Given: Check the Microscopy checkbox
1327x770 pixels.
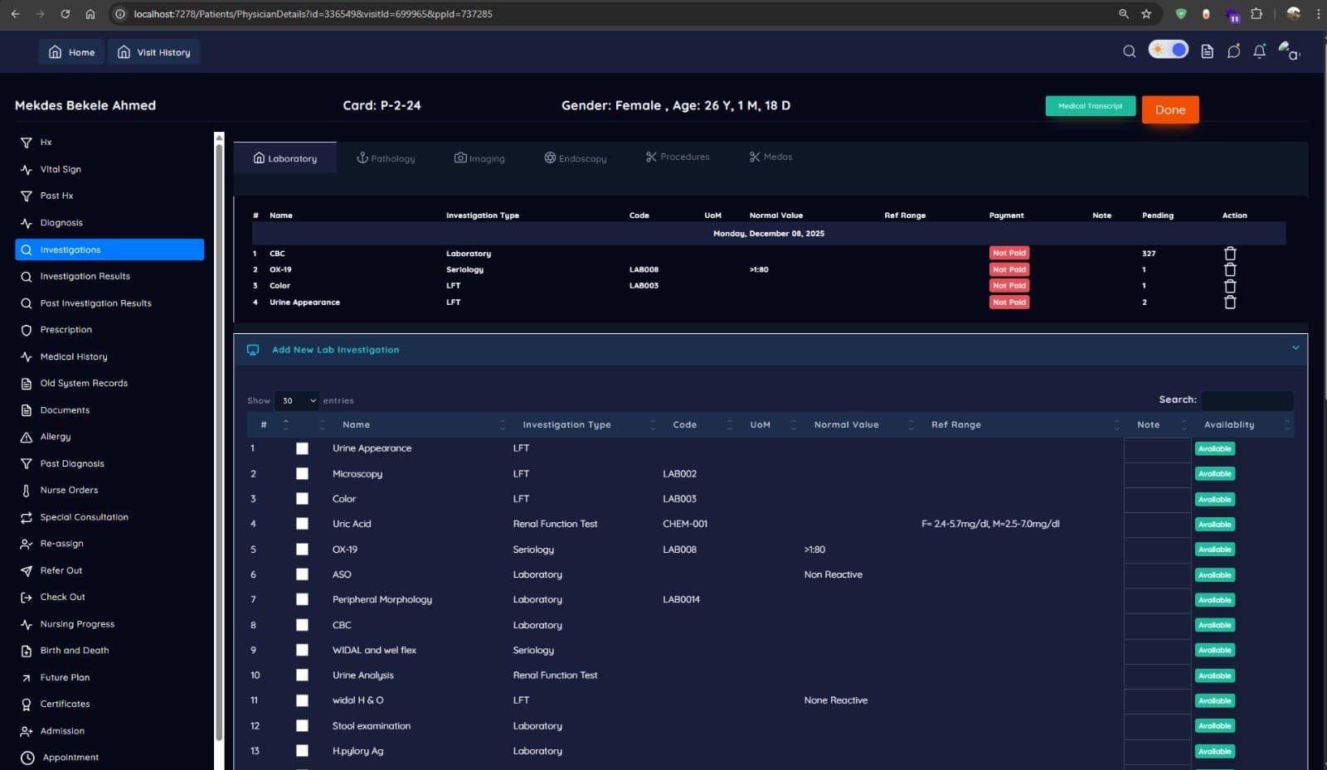Looking at the screenshot, I should coord(302,474).
